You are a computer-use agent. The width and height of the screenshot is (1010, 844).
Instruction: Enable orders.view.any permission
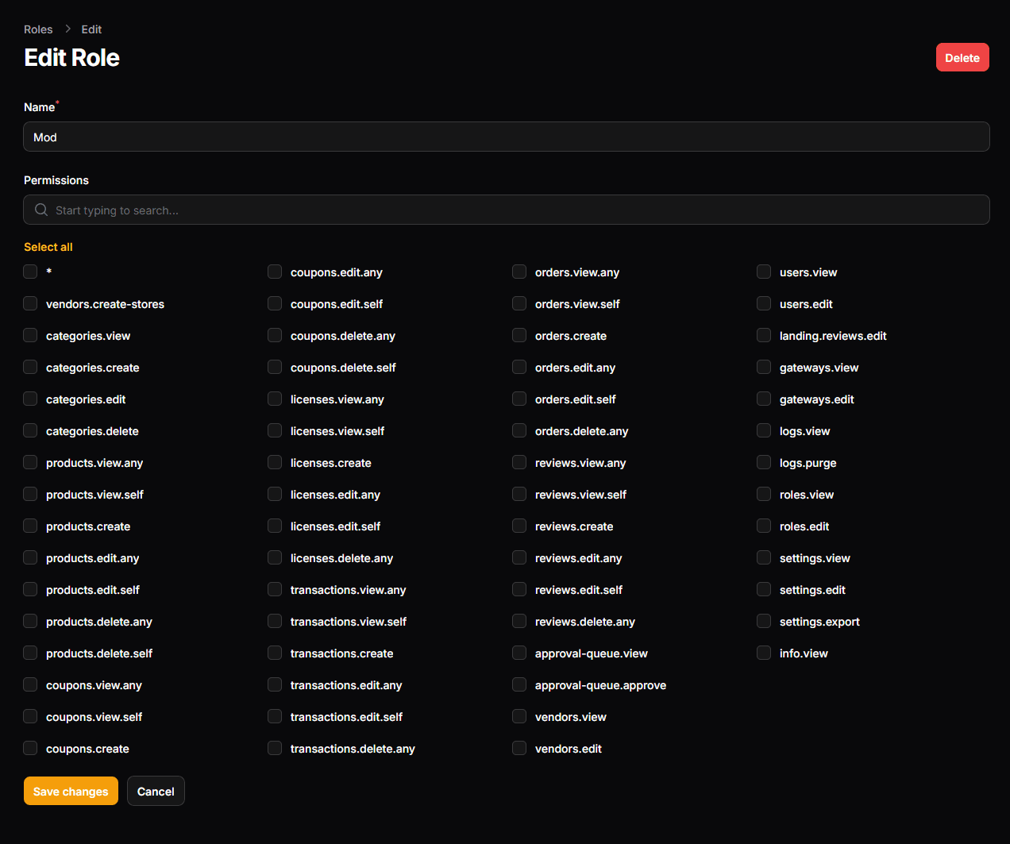pyautogui.click(x=519, y=272)
